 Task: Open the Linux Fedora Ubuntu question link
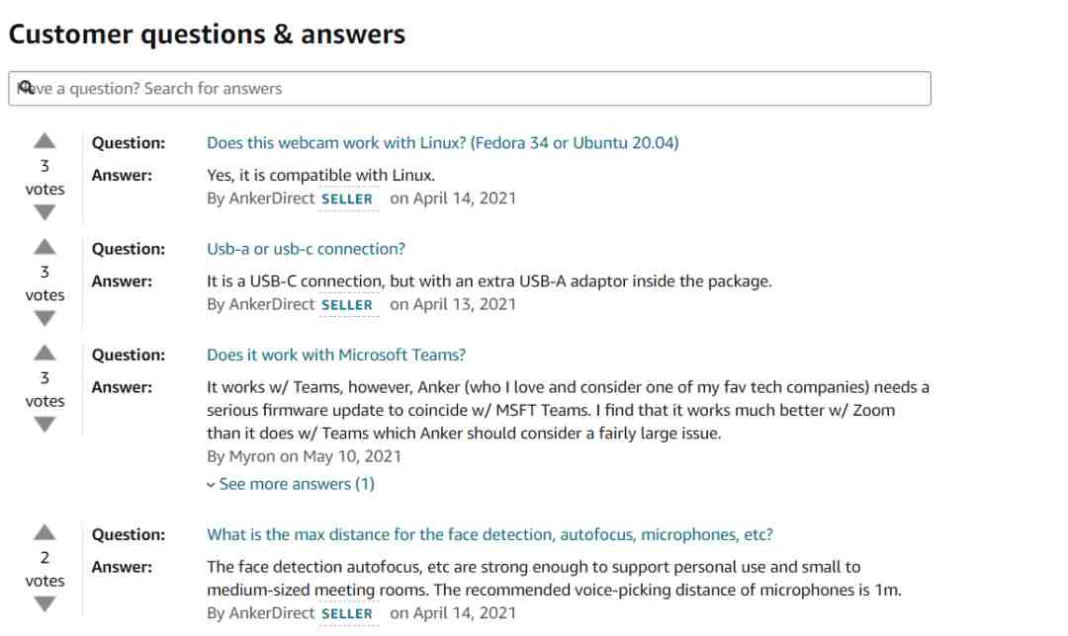tap(443, 143)
